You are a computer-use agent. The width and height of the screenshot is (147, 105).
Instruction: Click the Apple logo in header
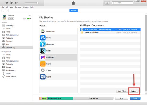73,3
